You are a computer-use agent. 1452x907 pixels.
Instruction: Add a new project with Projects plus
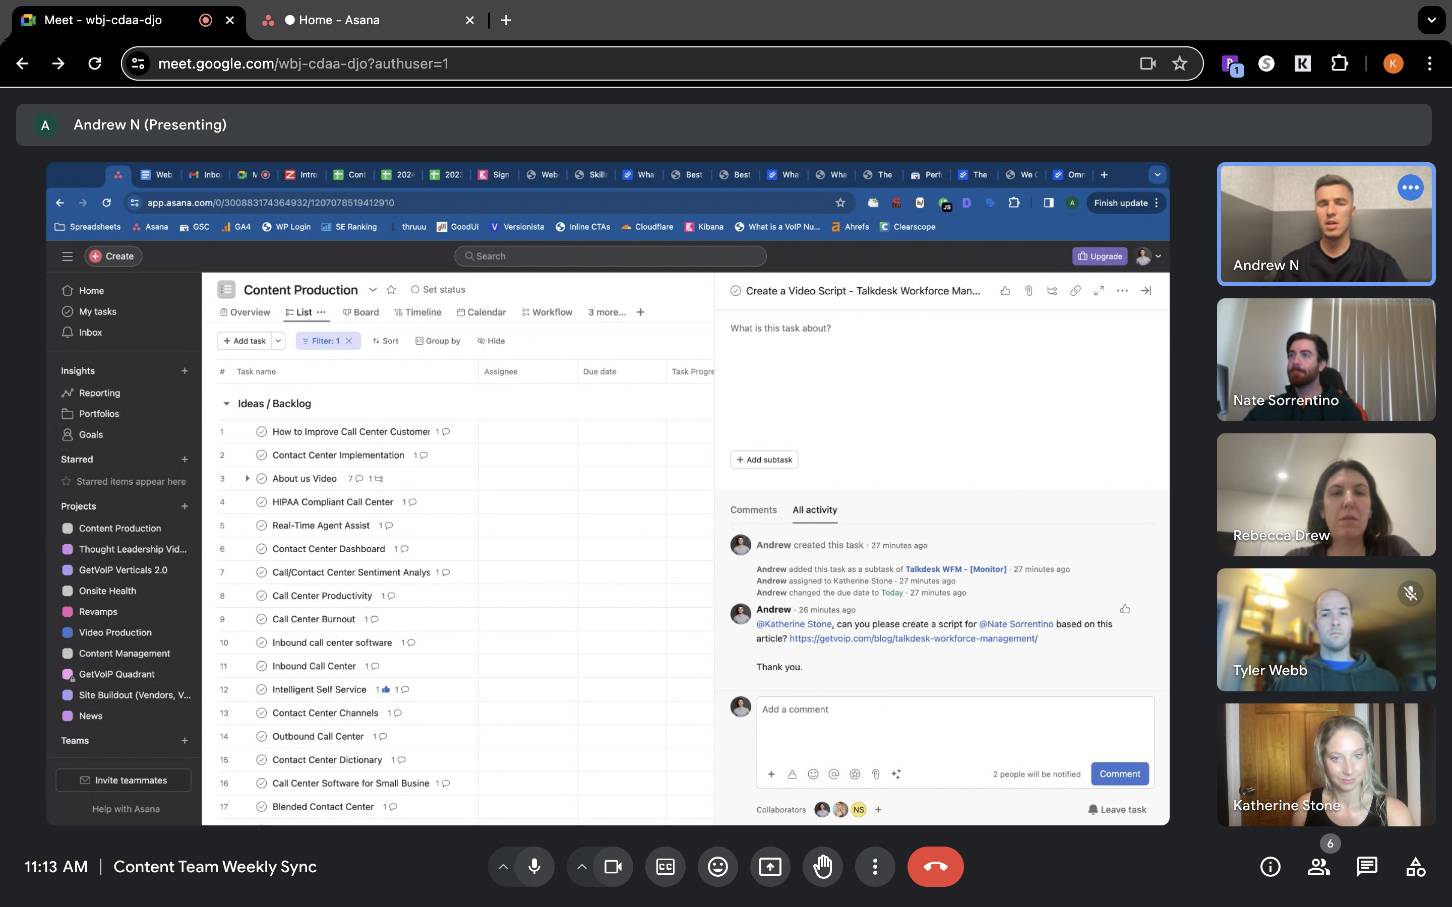click(x=185, y=506)
